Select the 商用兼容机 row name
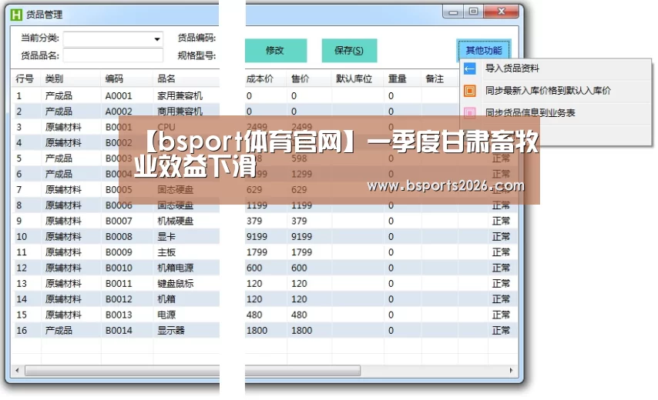The width and height of the screenshot is (658, 400). (x=180, y=112)
